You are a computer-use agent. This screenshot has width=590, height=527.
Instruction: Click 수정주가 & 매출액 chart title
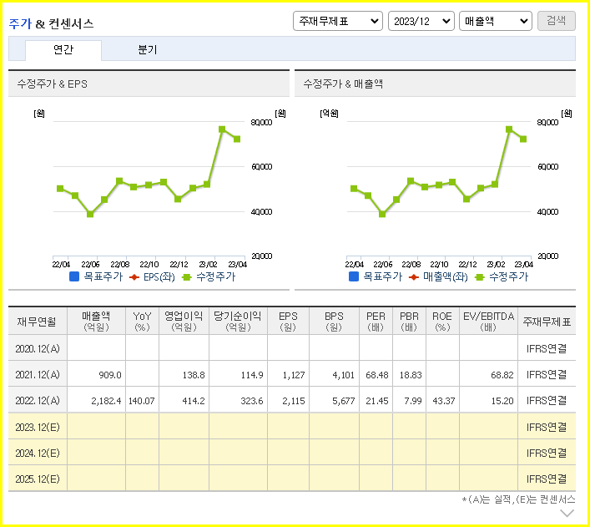point(343,84)
